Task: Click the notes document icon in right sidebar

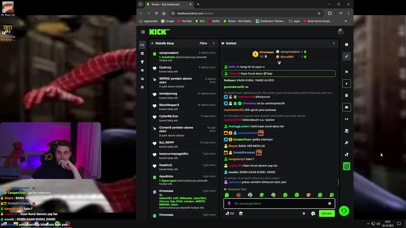Action: point(346,95)
